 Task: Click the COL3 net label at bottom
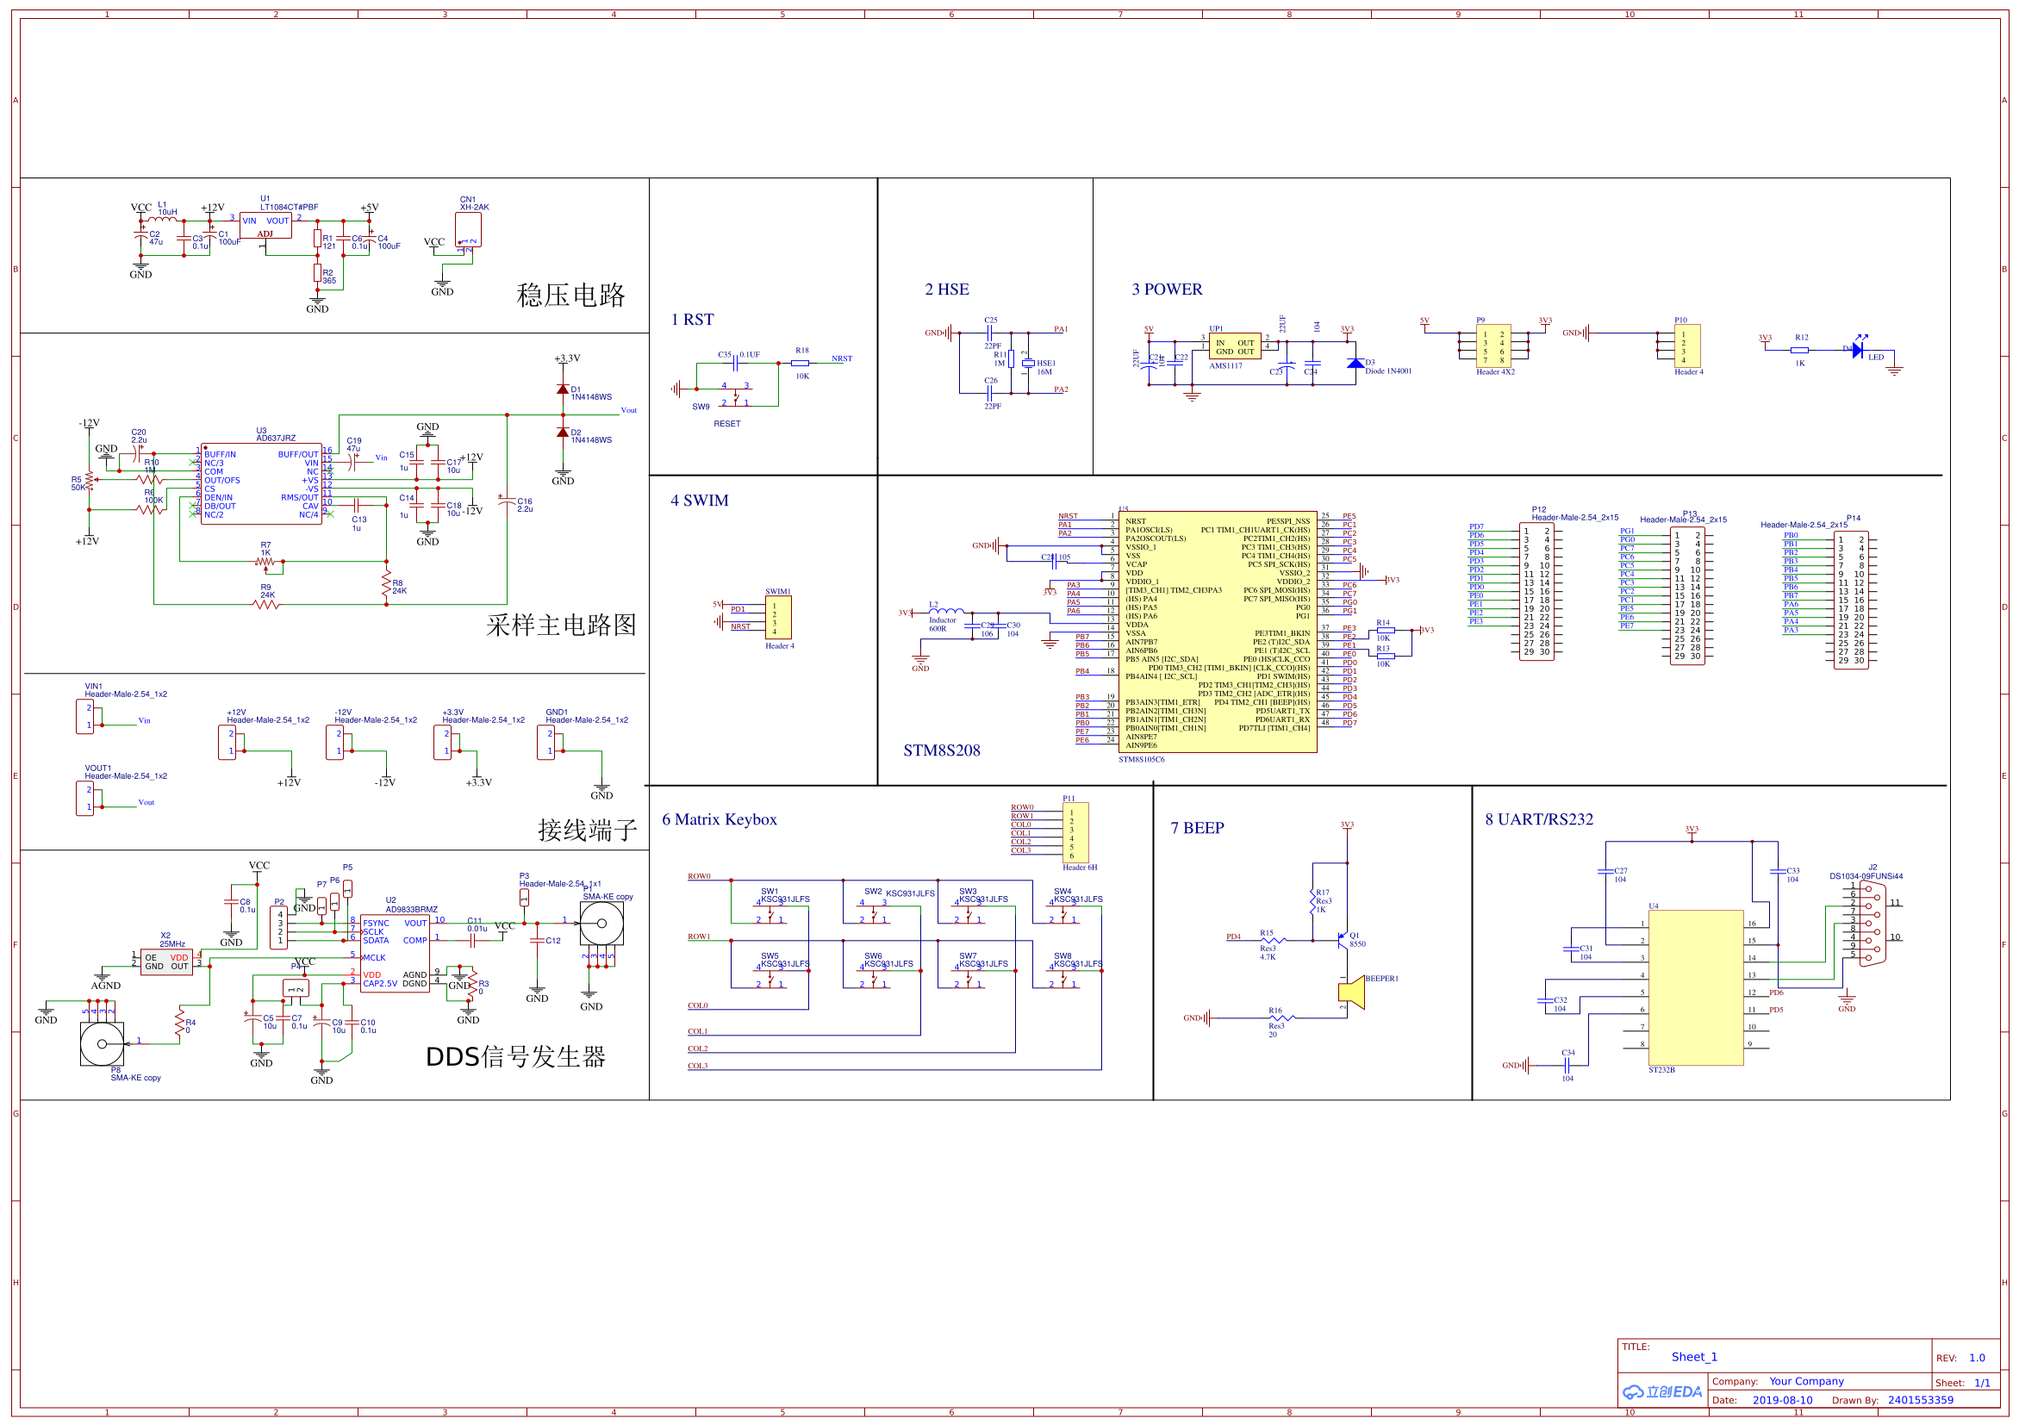[x=697, y=1066]
